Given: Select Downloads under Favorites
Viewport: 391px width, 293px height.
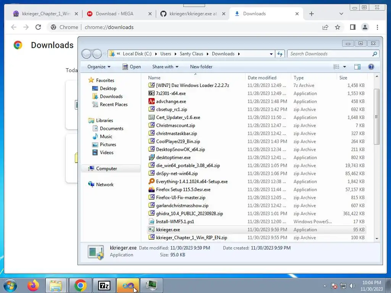Looking at the screenshot, I should click(111, 97).
